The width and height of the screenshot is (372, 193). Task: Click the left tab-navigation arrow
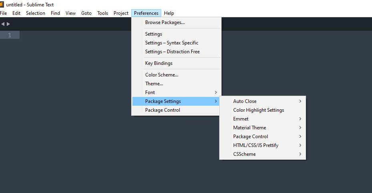(3, 24)
